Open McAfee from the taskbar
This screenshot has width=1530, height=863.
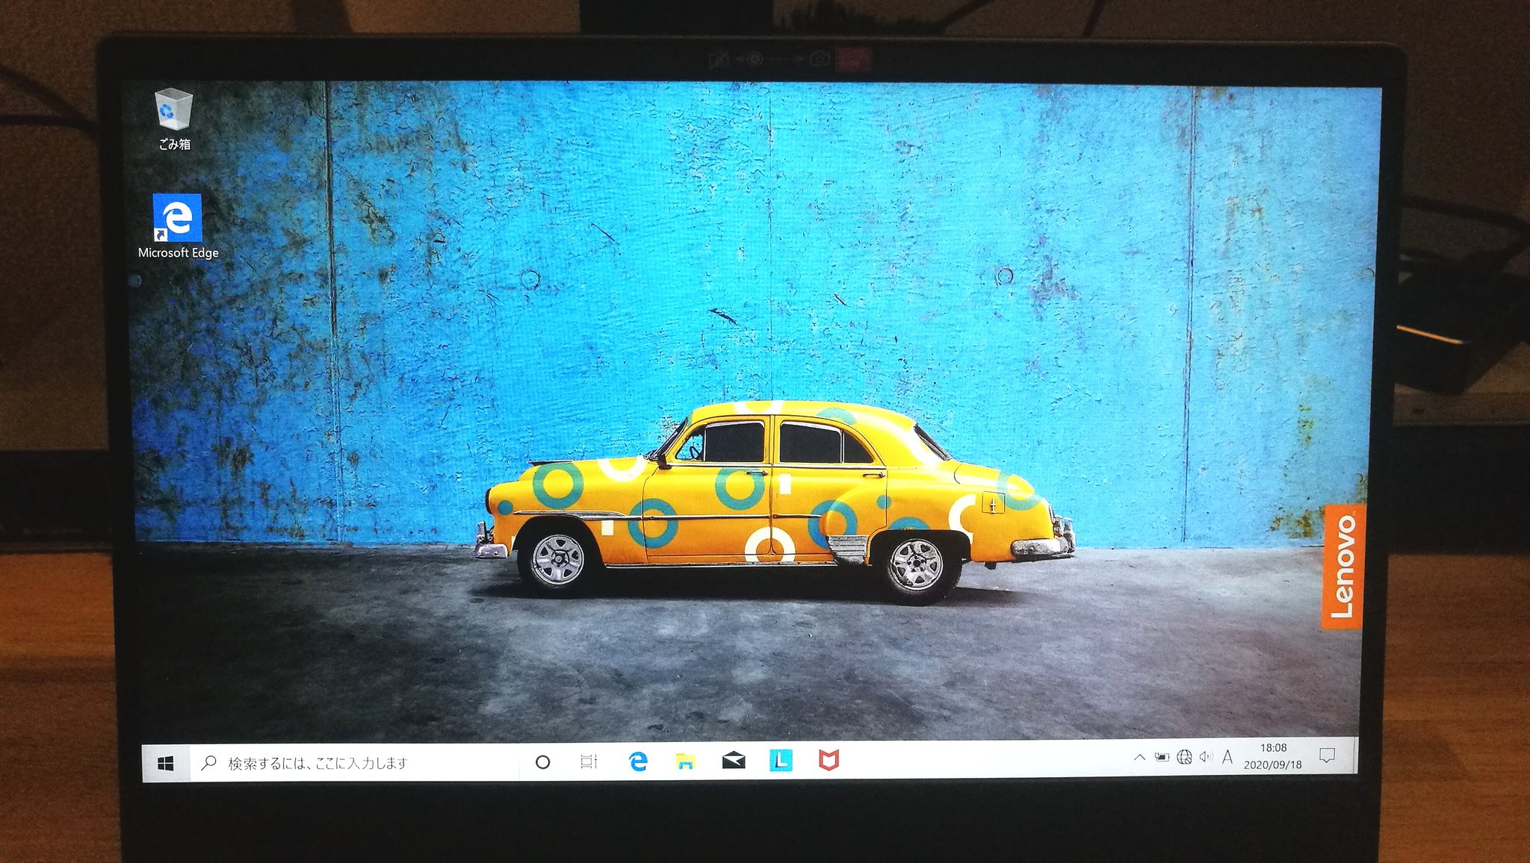coord(829,760)
